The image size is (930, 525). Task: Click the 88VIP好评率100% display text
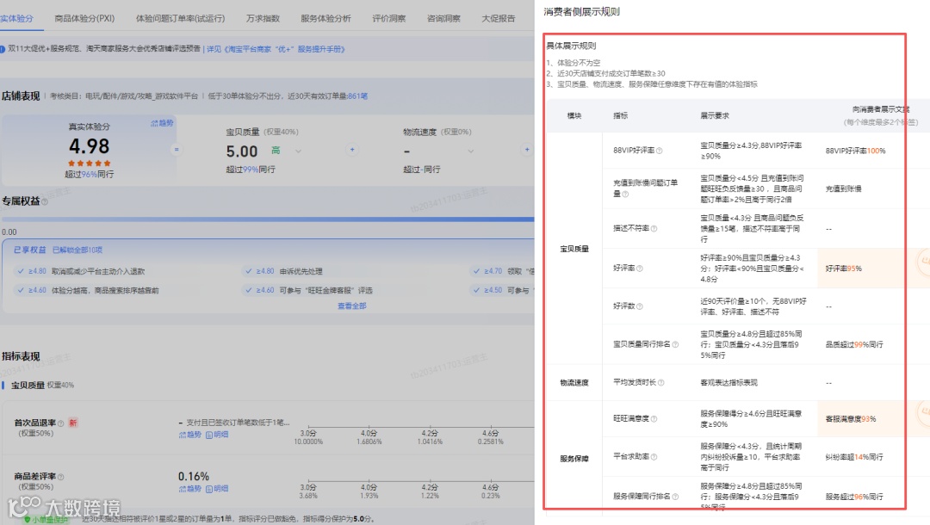(855, 151)
